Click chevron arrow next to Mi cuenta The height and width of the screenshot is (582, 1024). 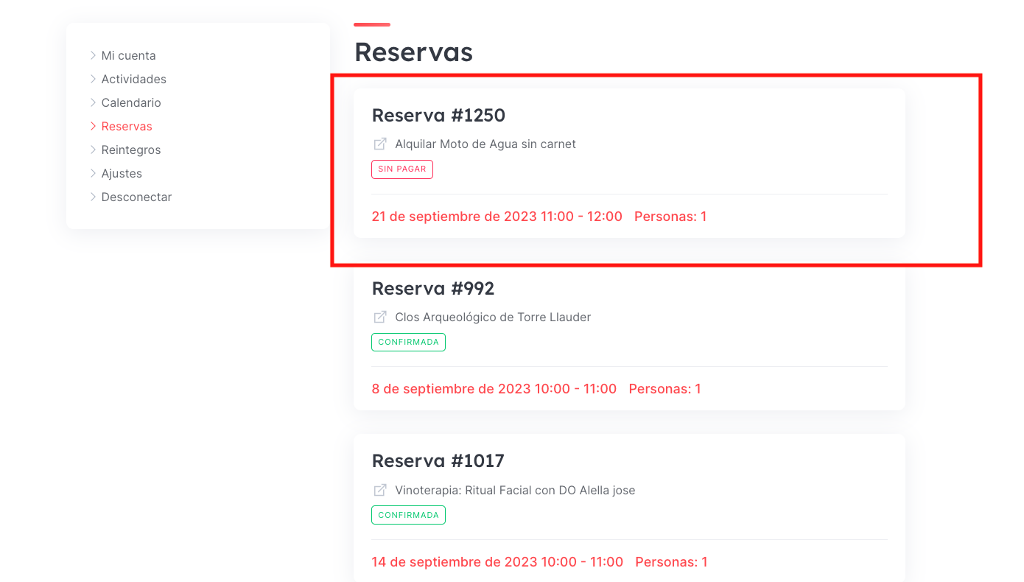click(x=94, y=55)
